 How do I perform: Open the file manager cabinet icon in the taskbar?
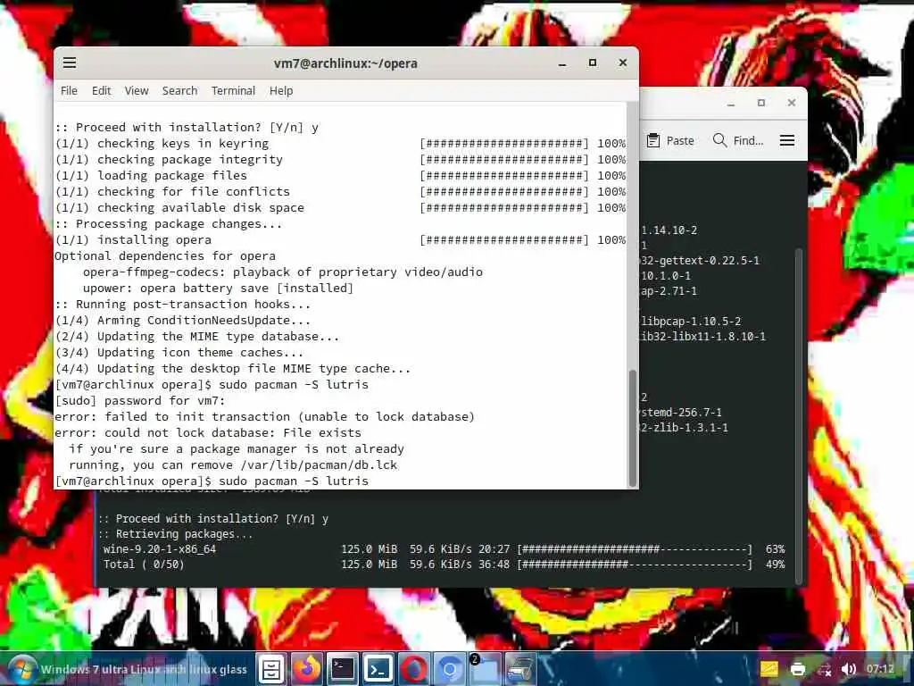coord(271,669)
